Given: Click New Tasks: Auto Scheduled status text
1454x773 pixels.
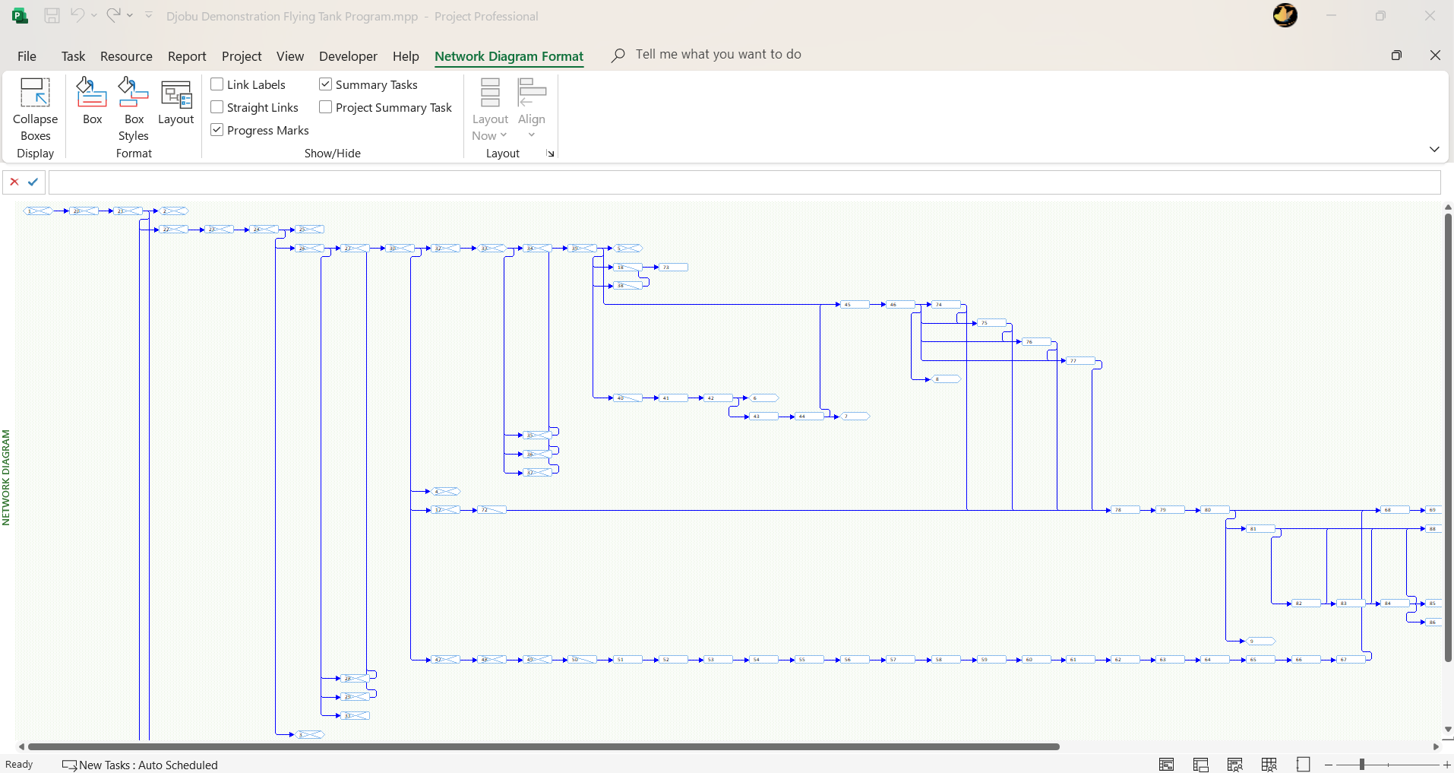Looking at the screenshot, I should pyautogui.click(x=148, y=765).
